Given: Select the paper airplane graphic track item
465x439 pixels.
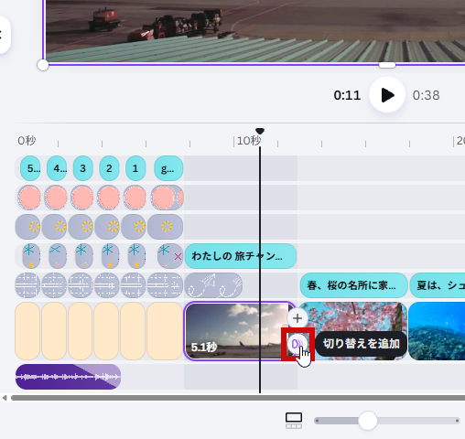Looking at the screenshot, I should [213, 285].
